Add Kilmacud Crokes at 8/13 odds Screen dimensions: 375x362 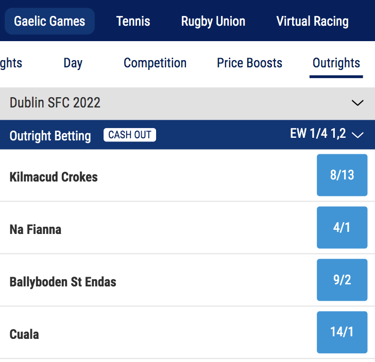(342, 175)
